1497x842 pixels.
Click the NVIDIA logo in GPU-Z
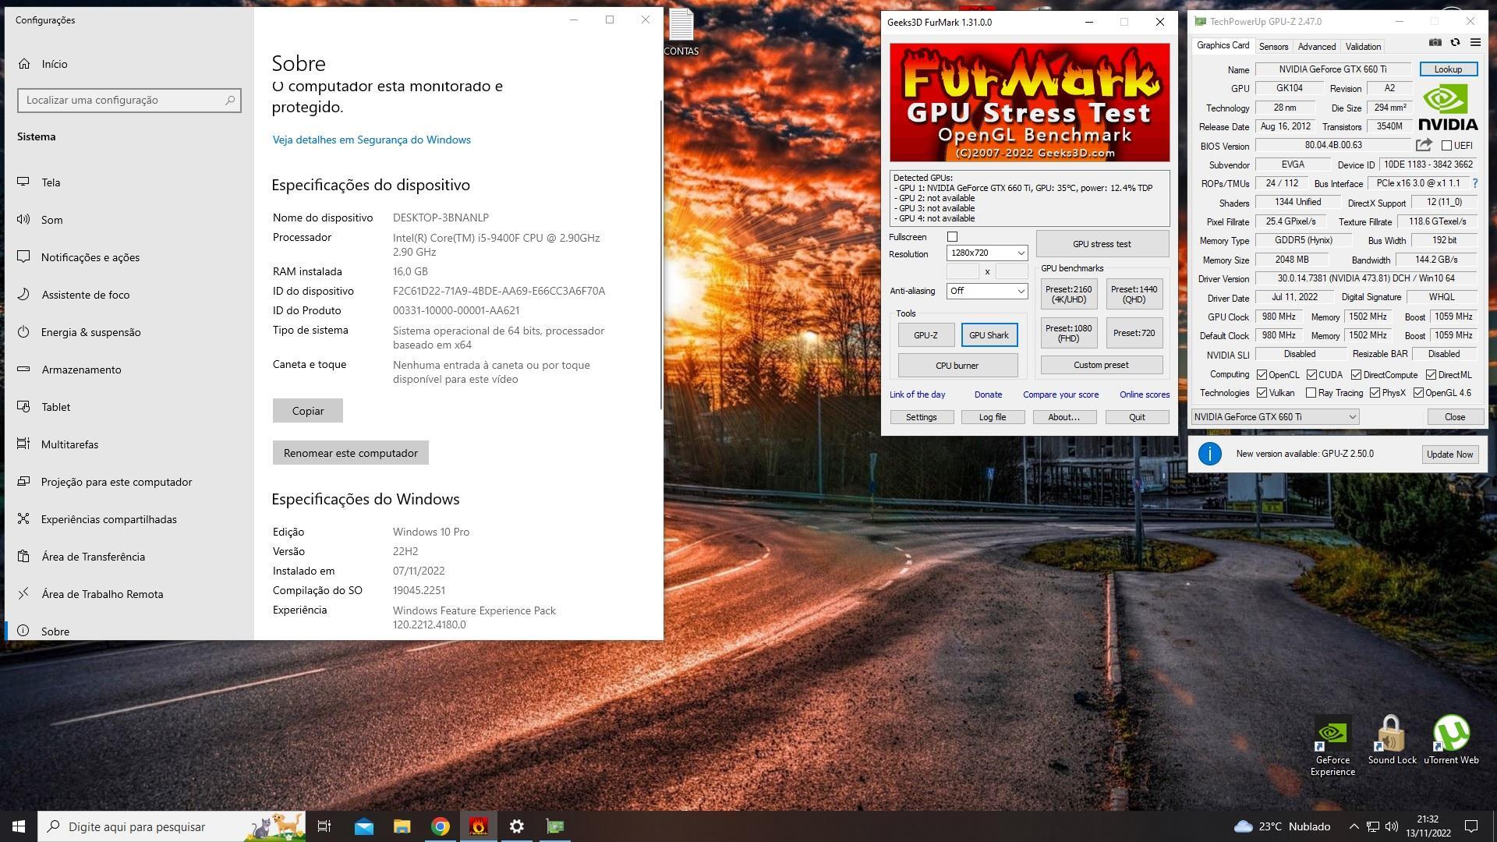pyautogui.click(x=1448, y=108)
